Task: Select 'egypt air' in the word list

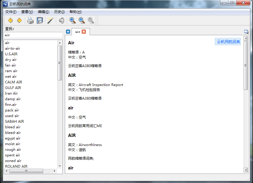Action: point(31,138)
